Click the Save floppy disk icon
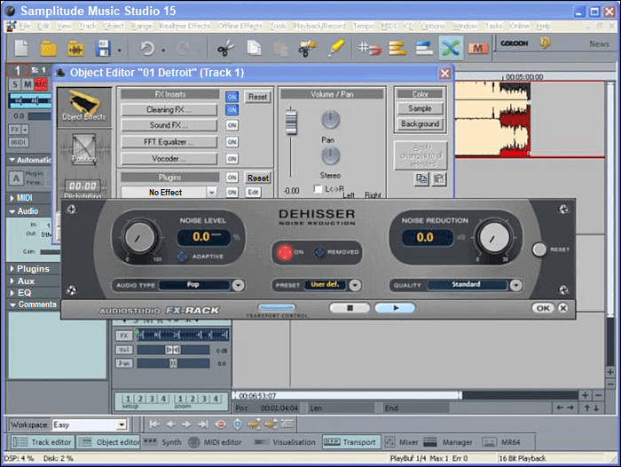Screen dimensions: 621x467 tap(103, 48)
